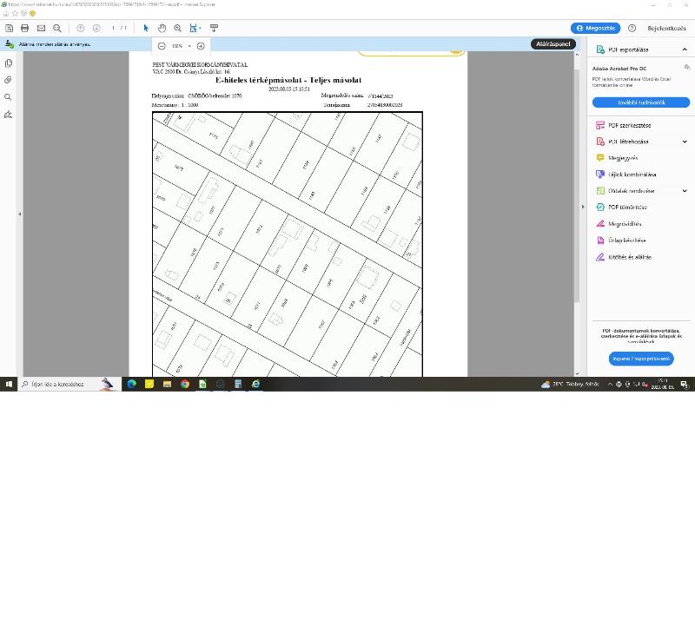695x626 pixels.
Task: Click the Megosztás share button
Action: 595,28
